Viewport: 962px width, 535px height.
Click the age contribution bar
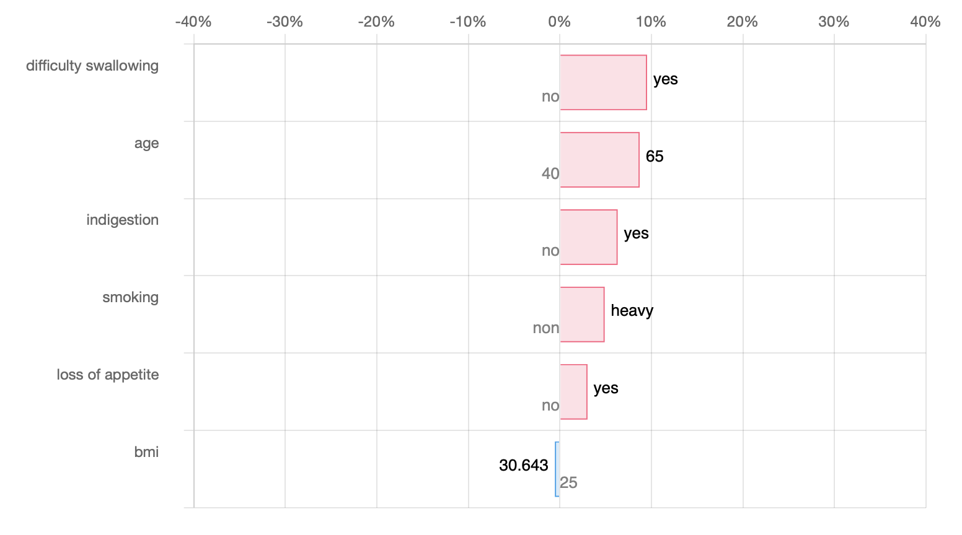coord(599,160)
